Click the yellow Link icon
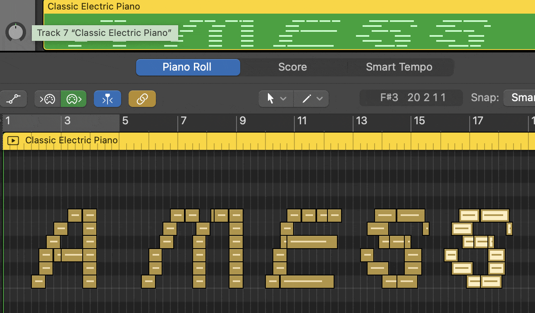This screenshot has height=313, width=535. (142, 99)
